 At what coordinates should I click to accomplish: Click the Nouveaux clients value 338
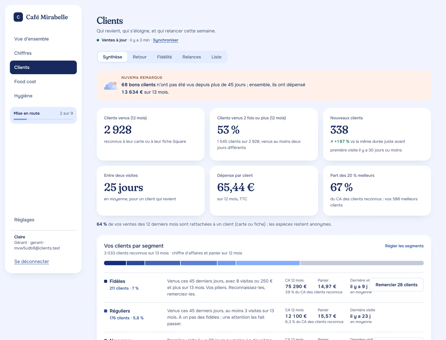coord(339,130)
